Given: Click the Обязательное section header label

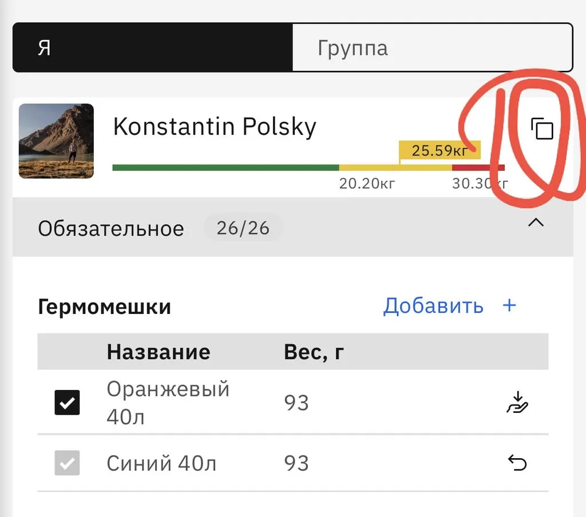Looking at the screenshot, I should point(111,228).
